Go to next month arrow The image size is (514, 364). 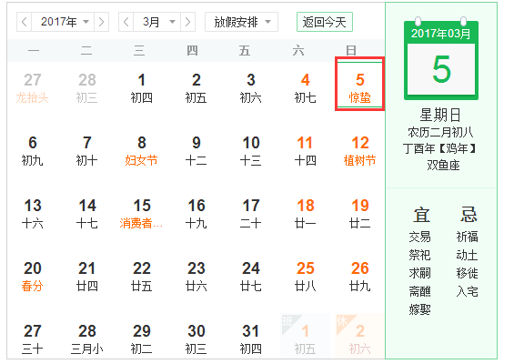pos(187,22)
